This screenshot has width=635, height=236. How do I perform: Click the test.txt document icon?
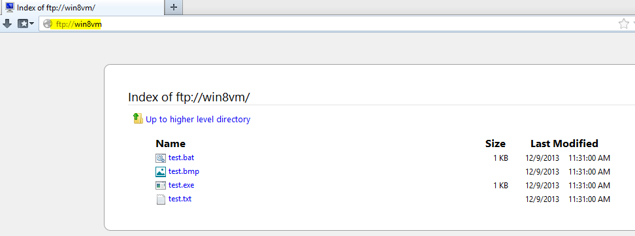[161, 199]
